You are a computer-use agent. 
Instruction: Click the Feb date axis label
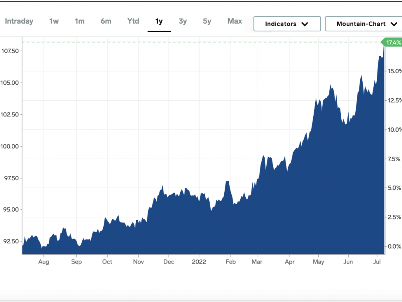(x=230, y=261)
